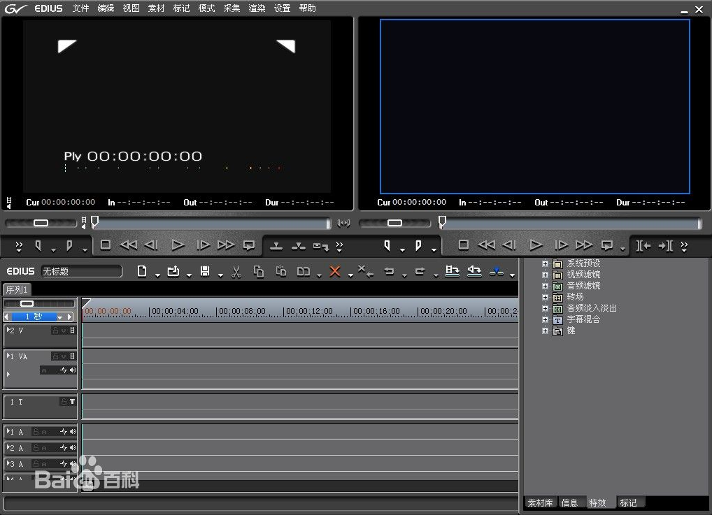Image resolution: width=712 pixels, height=515 pixels.
Task: Switch to the 素材库 tab
Action: [x=540, y=502]
